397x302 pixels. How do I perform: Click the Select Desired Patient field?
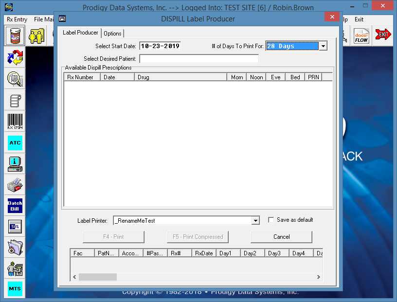pos(199,59)
